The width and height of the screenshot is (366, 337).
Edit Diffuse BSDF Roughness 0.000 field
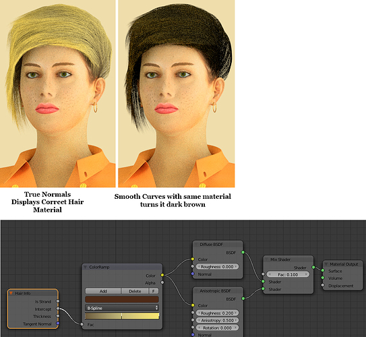click(x=217, y=266)
